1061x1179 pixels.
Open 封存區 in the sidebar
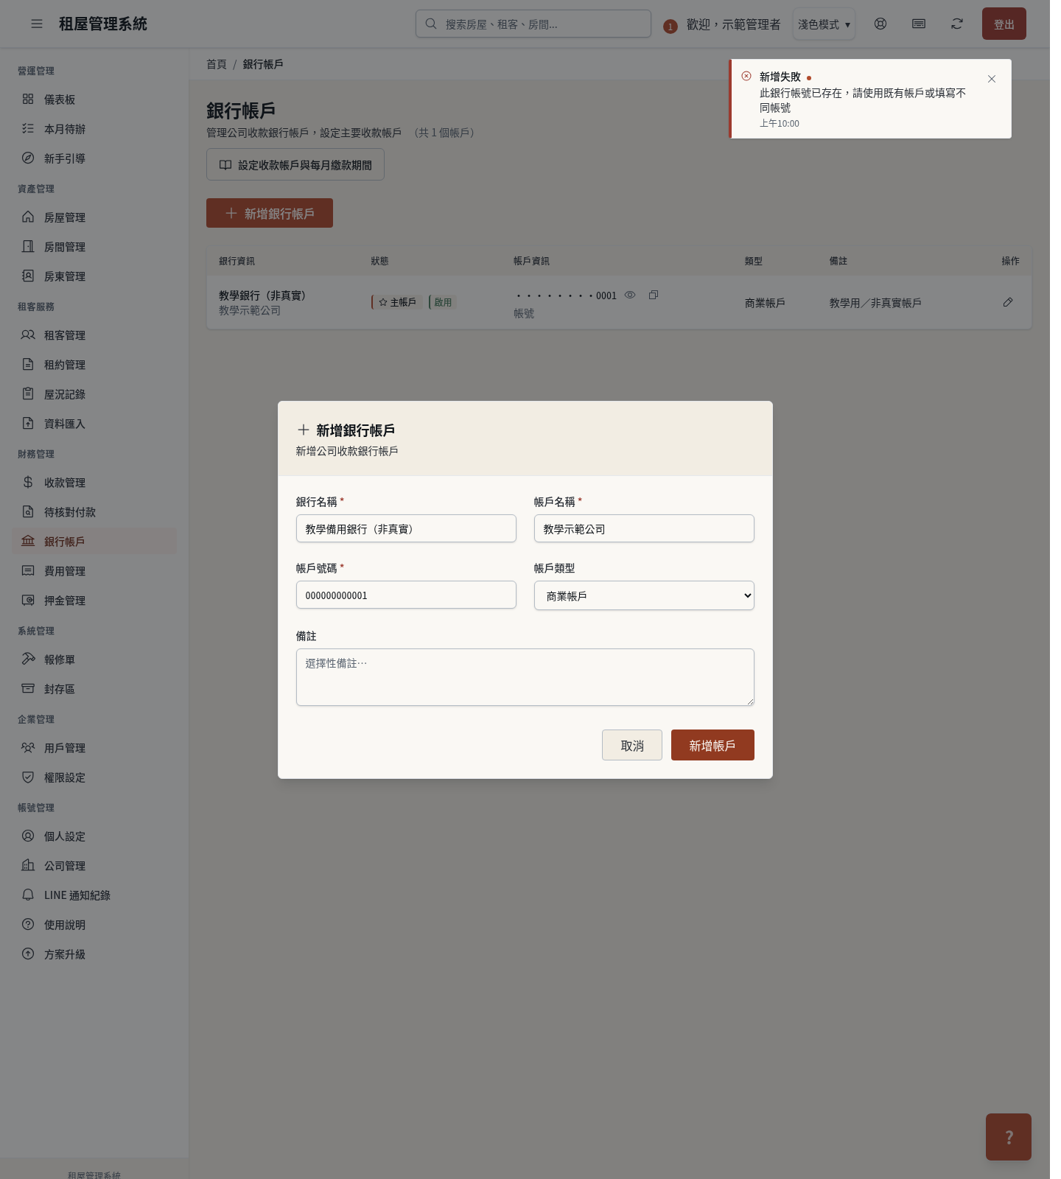tap(94, 689)
